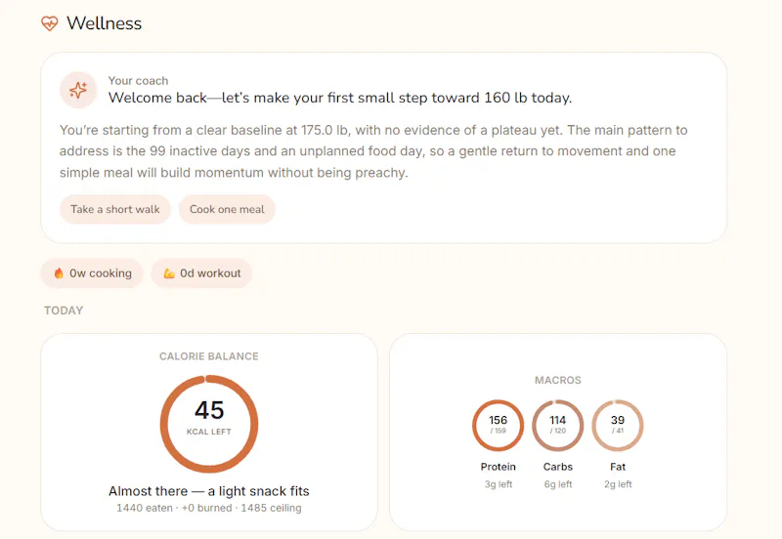Click the flame icon in cooking streak
Viewport: 782px width, 539px height.
tap(59, 273)
